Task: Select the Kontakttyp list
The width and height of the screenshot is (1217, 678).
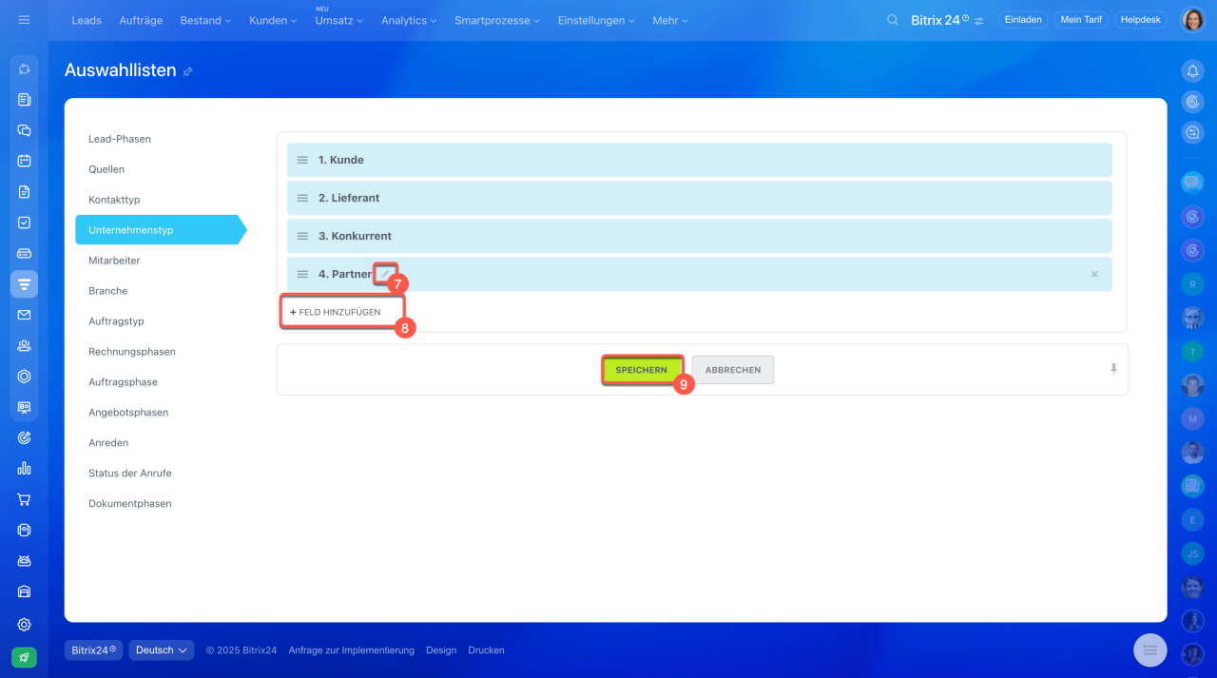Action: [x=114, y=200]
